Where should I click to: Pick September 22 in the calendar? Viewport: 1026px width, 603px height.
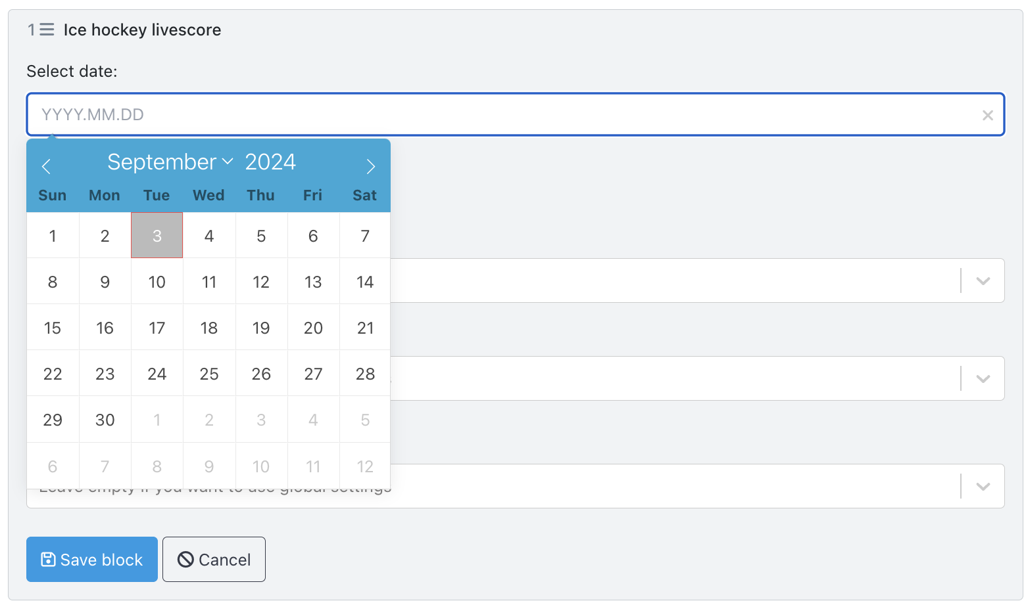(x=53, y=374)
